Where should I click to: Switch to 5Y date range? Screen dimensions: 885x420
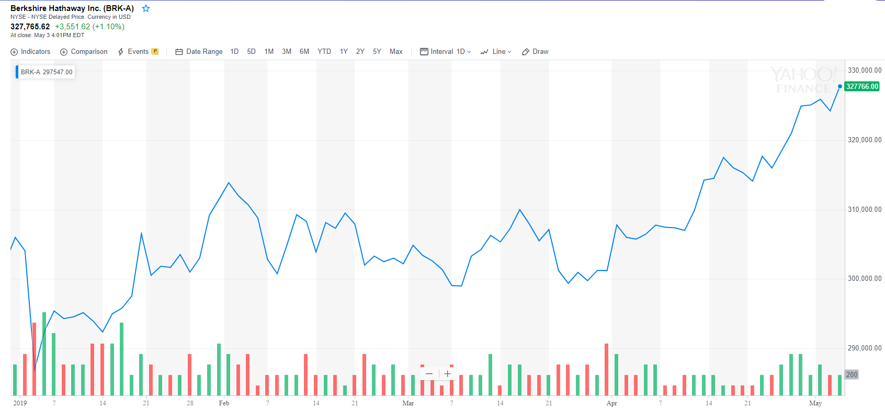coord(377,52)
